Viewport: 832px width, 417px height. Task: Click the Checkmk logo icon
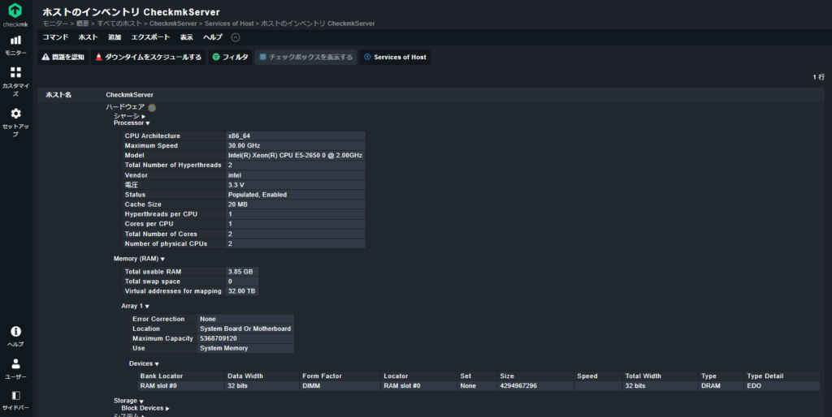pos(15,10)
